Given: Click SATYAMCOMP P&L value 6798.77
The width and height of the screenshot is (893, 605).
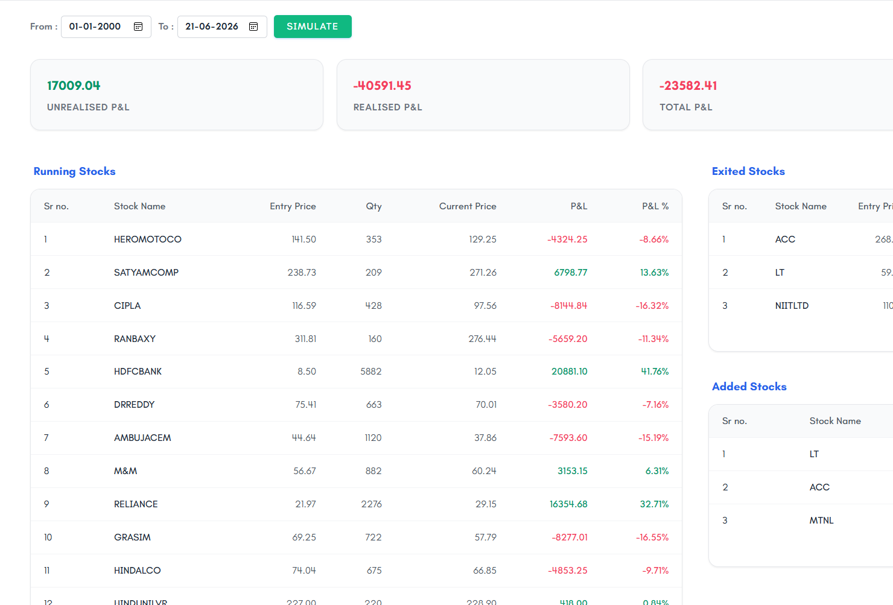Looking at the screenshot, I should [x=571, y=273].
